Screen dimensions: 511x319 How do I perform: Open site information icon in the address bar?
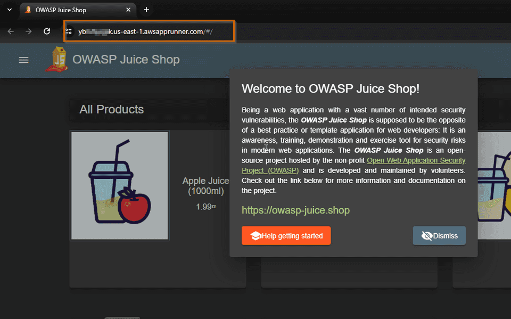[x=69, y=31]
